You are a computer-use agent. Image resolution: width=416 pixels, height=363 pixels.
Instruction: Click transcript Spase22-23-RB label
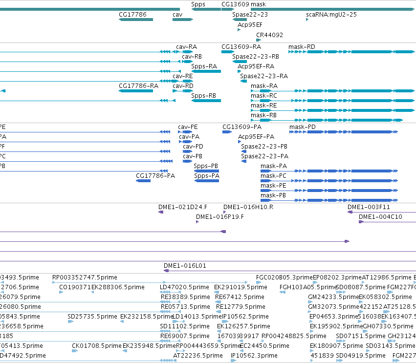(256, 57)
